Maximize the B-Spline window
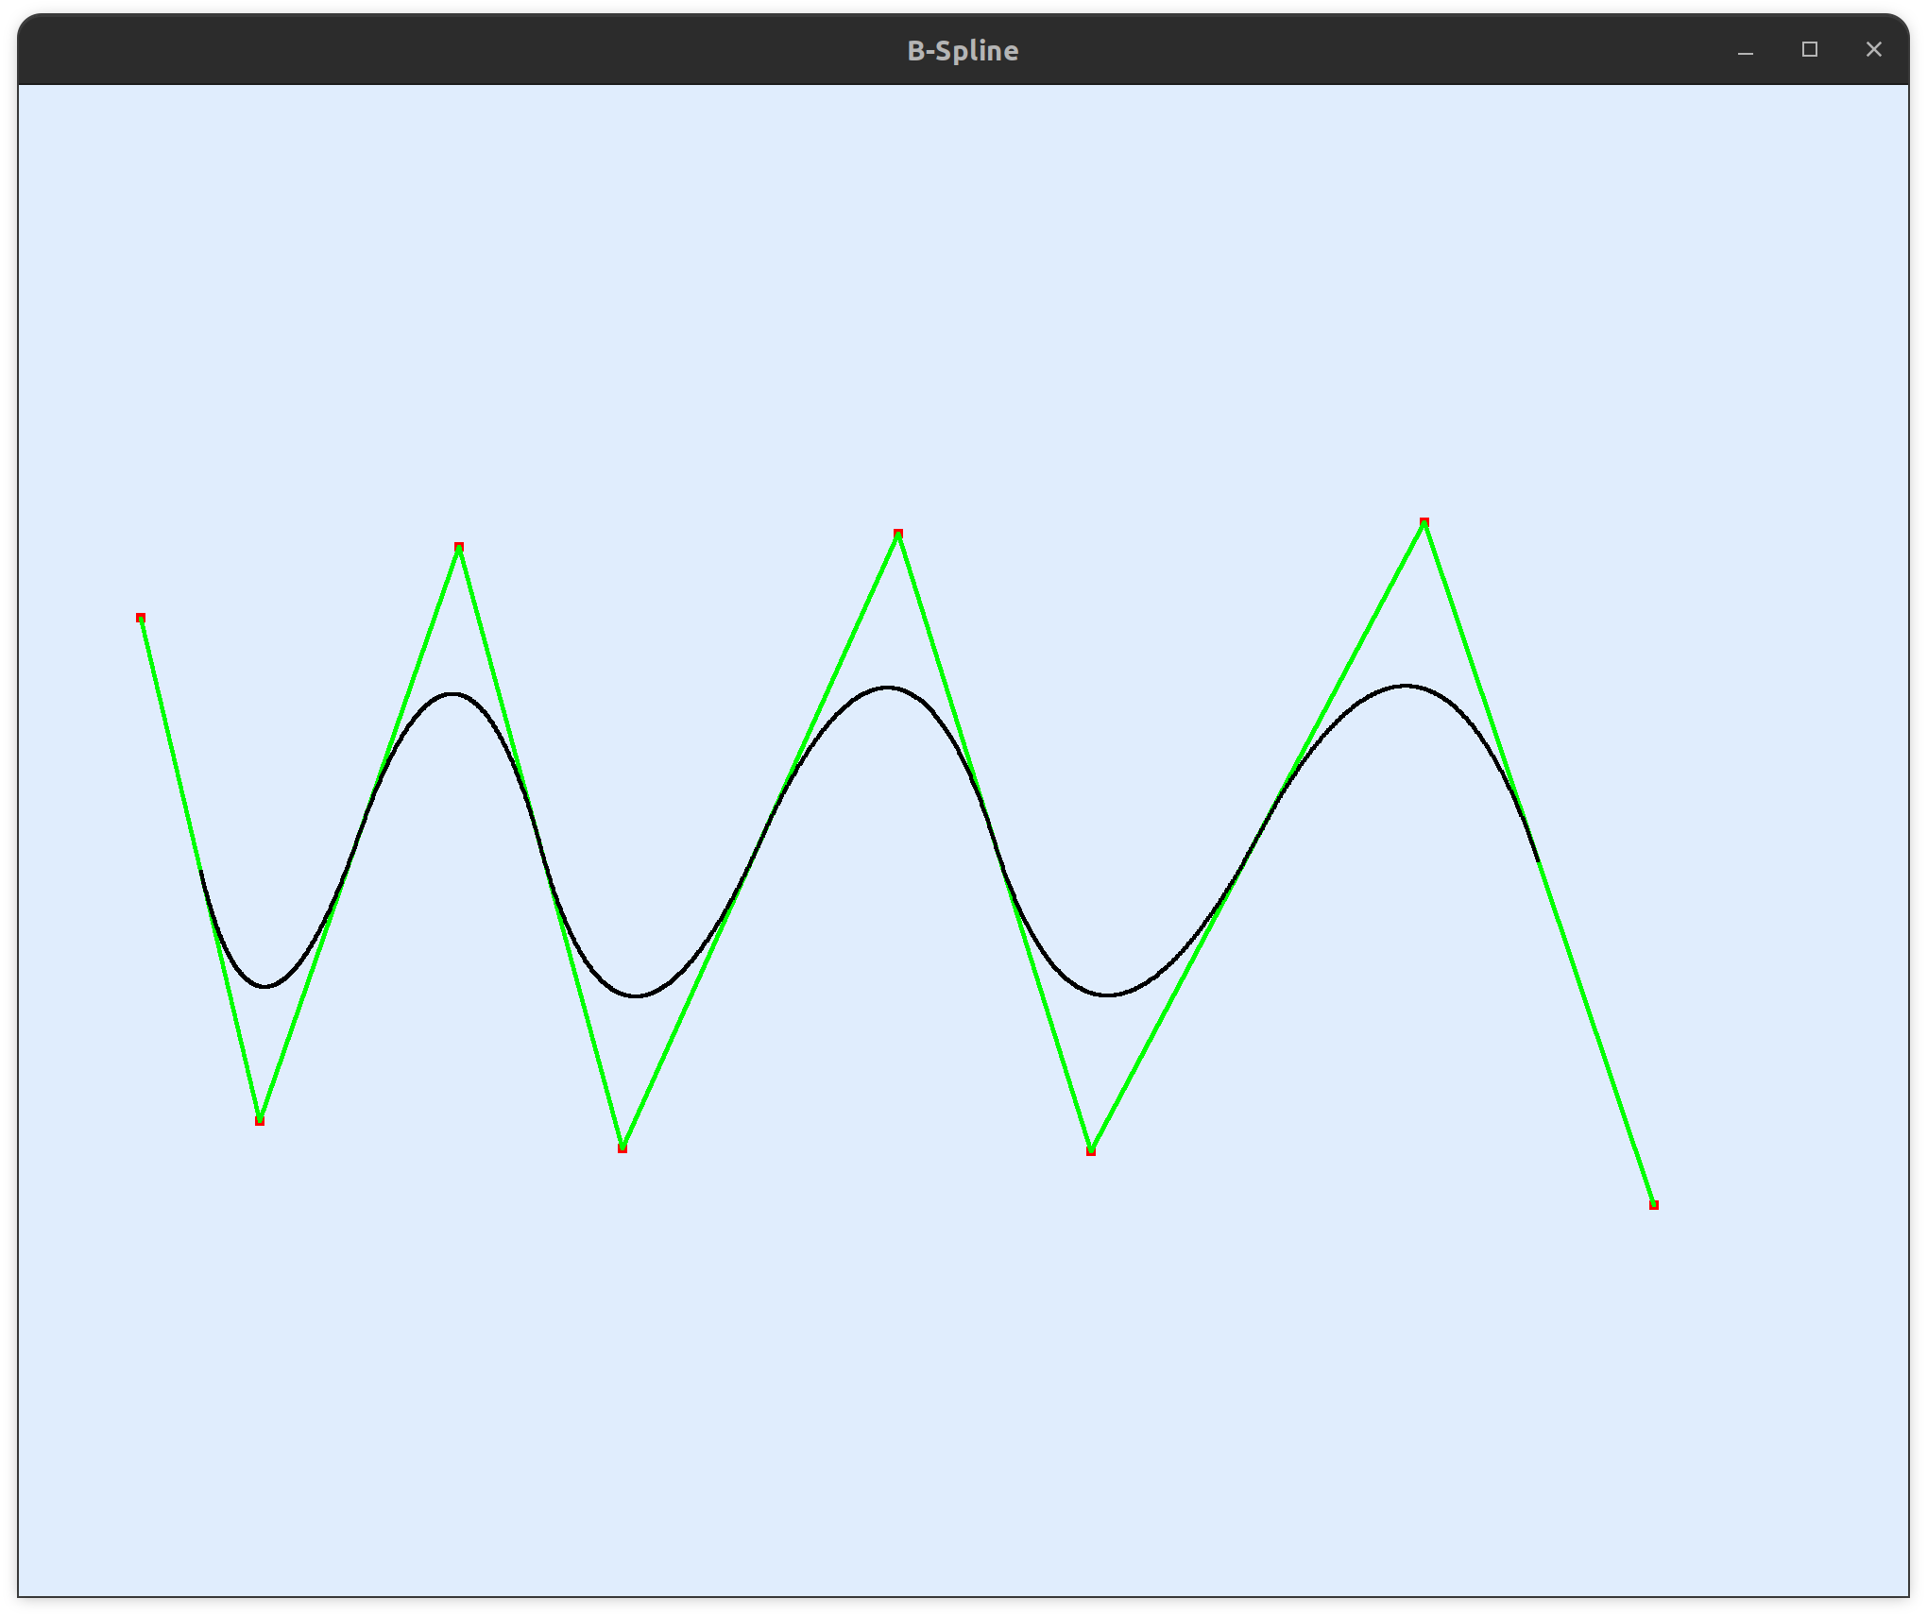This screenshot has width=1927, height=1615. pos(1810,50)
